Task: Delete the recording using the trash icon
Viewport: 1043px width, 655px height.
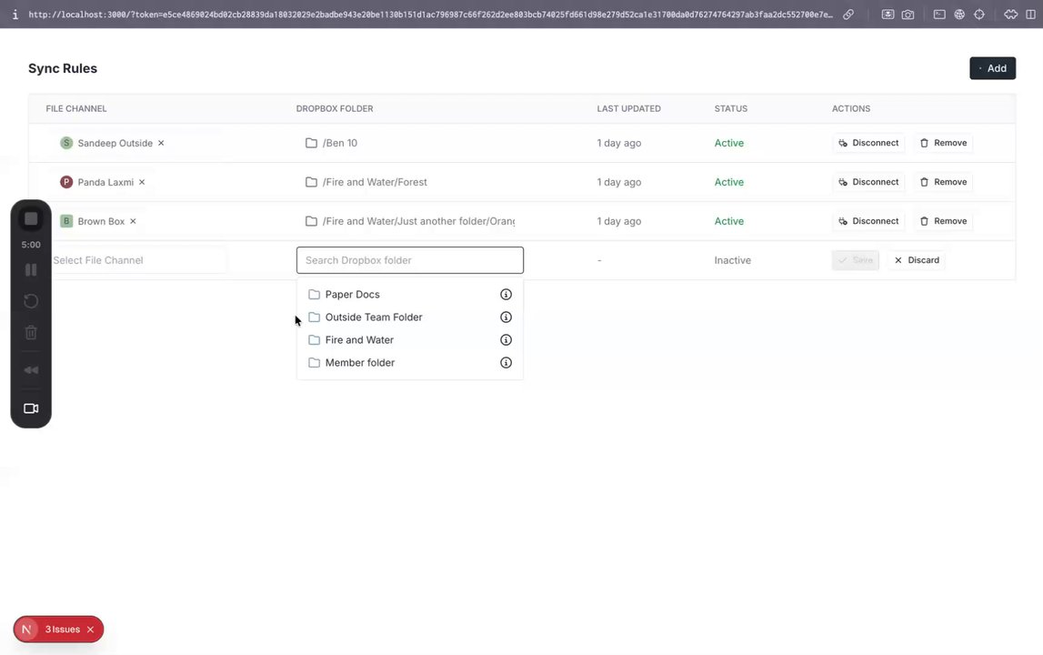Action: 31,333
